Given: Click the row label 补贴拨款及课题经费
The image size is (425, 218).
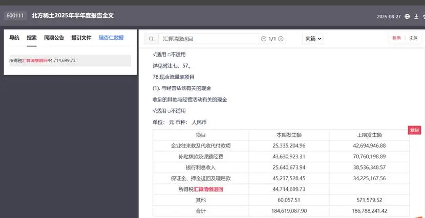Looking at the screenshot, I should coord(201,156).
